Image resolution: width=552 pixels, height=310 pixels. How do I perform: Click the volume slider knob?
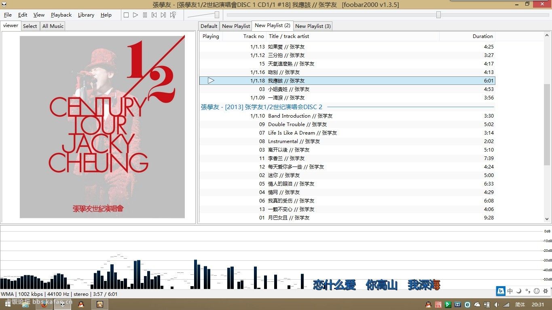pos(217,15)
